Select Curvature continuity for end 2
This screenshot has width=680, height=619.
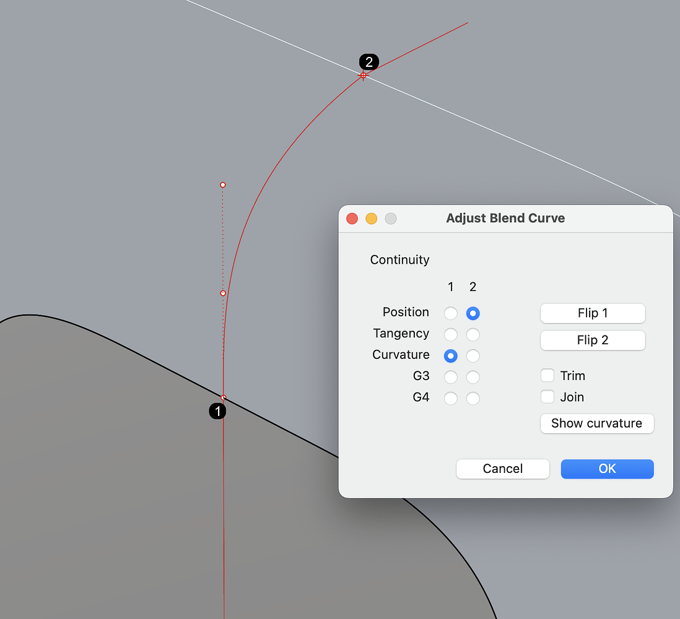click(x=473, y=355)
